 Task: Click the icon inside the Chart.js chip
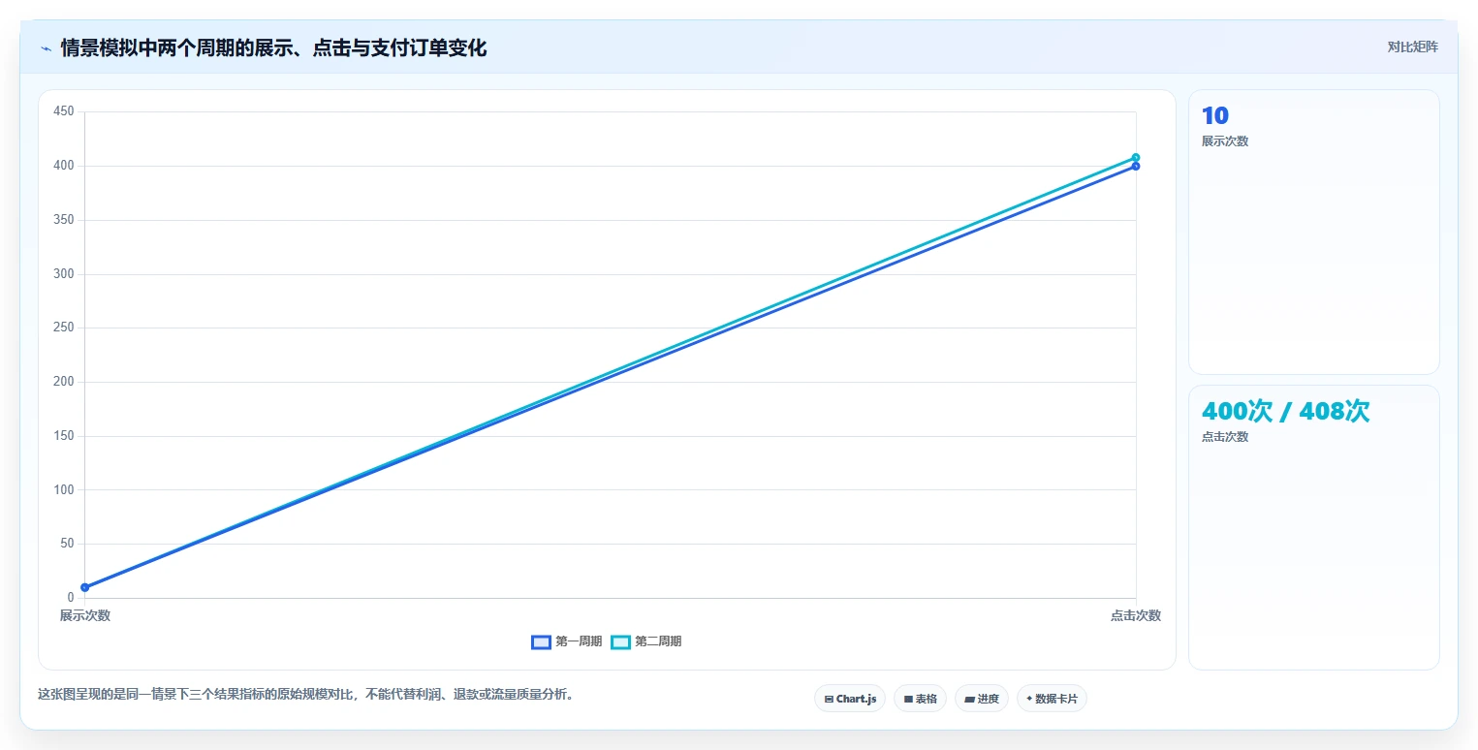(829, 699)
